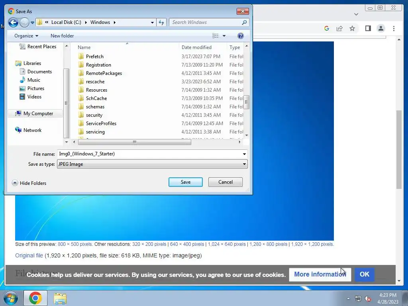Open Windows Start button

[x=10, y=298]
